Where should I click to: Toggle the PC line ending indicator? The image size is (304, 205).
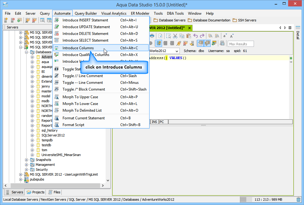coord(163,122)
